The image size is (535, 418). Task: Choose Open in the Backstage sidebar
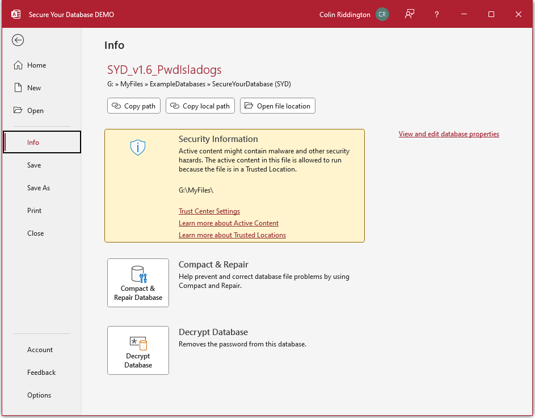click(41, 111)
